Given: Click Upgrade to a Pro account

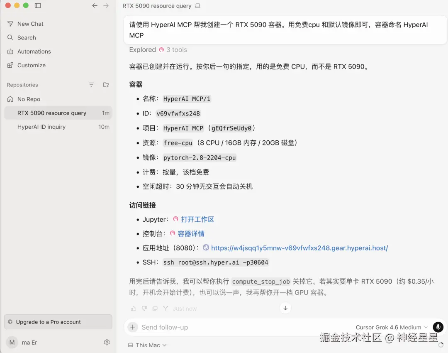Looking at the screenshot, I should pyautogui.click(x=58, y=322).
